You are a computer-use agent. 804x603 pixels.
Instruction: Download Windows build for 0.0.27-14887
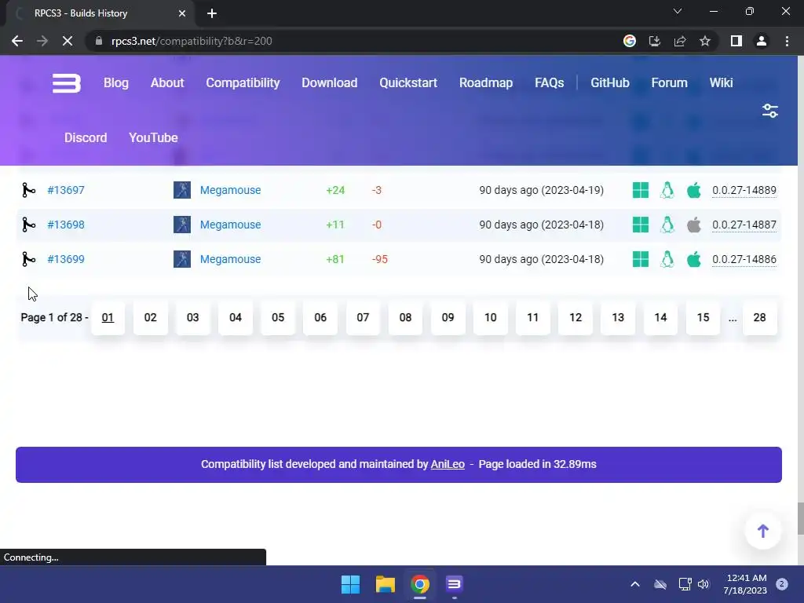pyautogui.click(x=641, y=225)
